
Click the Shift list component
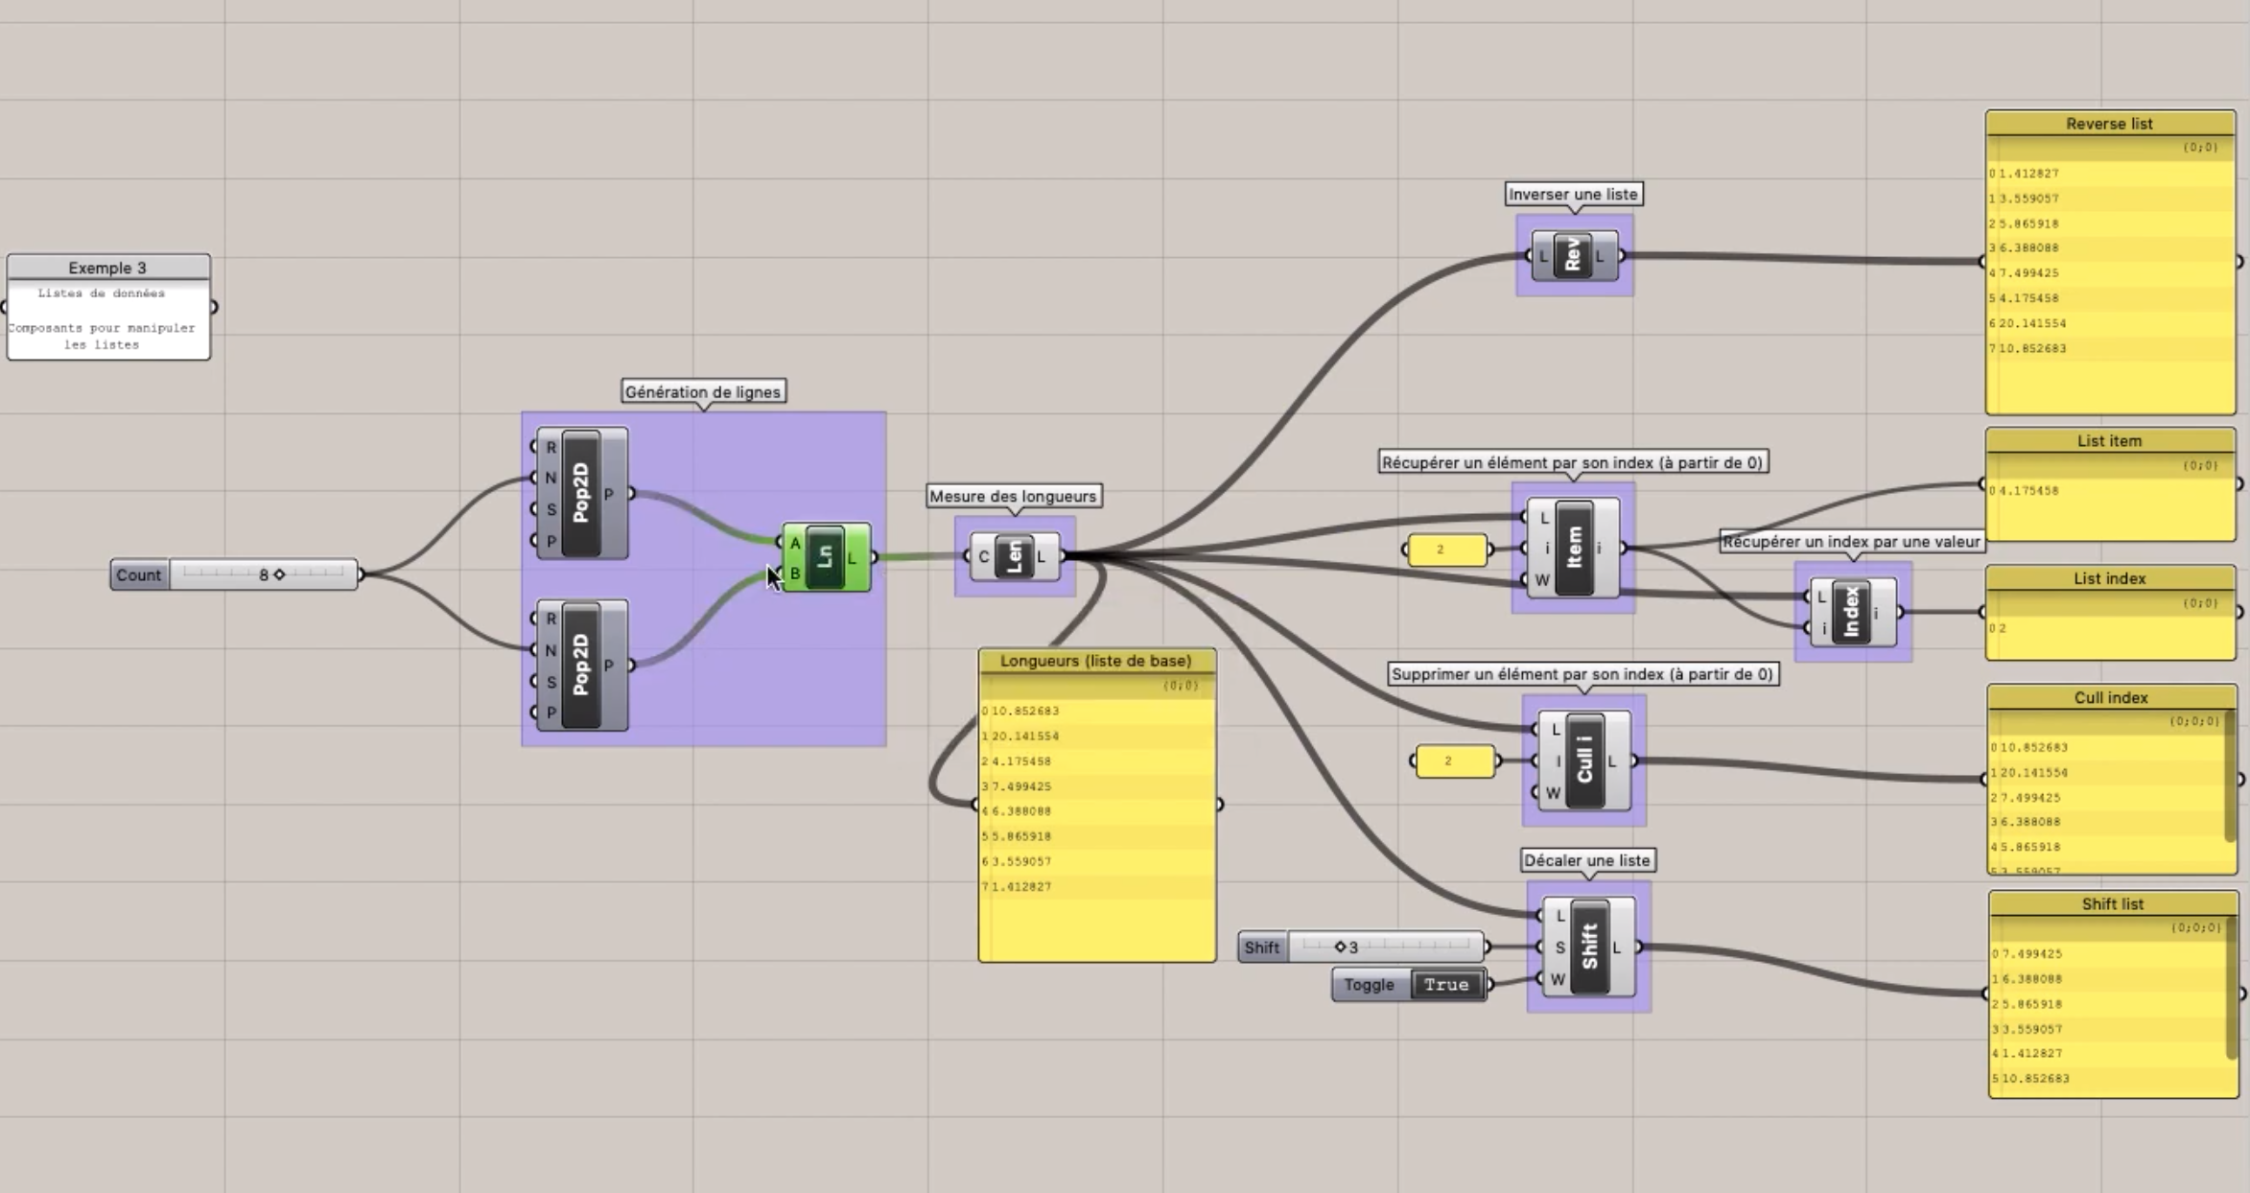pos(1589,947)
